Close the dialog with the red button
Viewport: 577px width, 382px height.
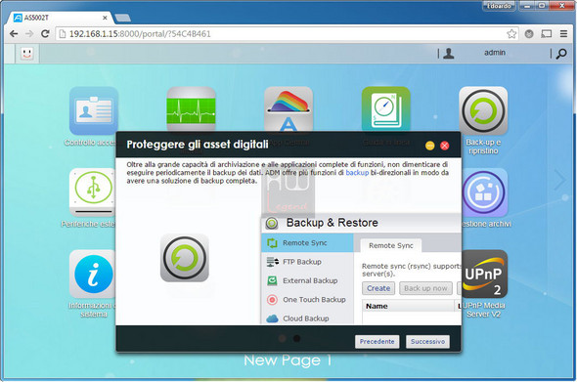coord(445,146)
